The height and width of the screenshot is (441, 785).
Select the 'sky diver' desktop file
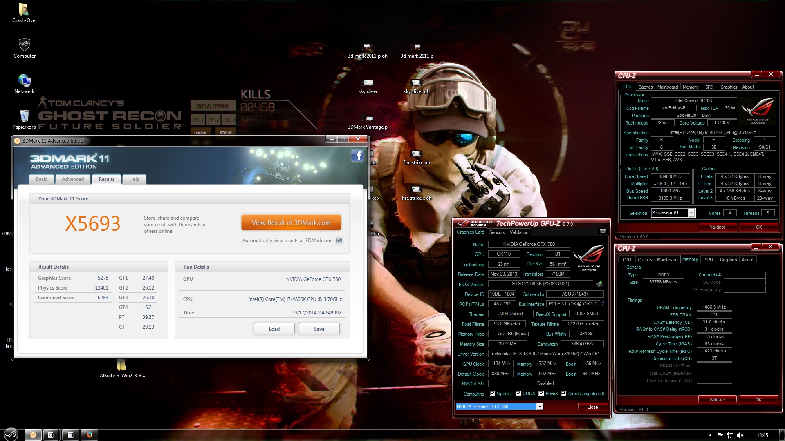pyautogui.click(x=368, y=87)
